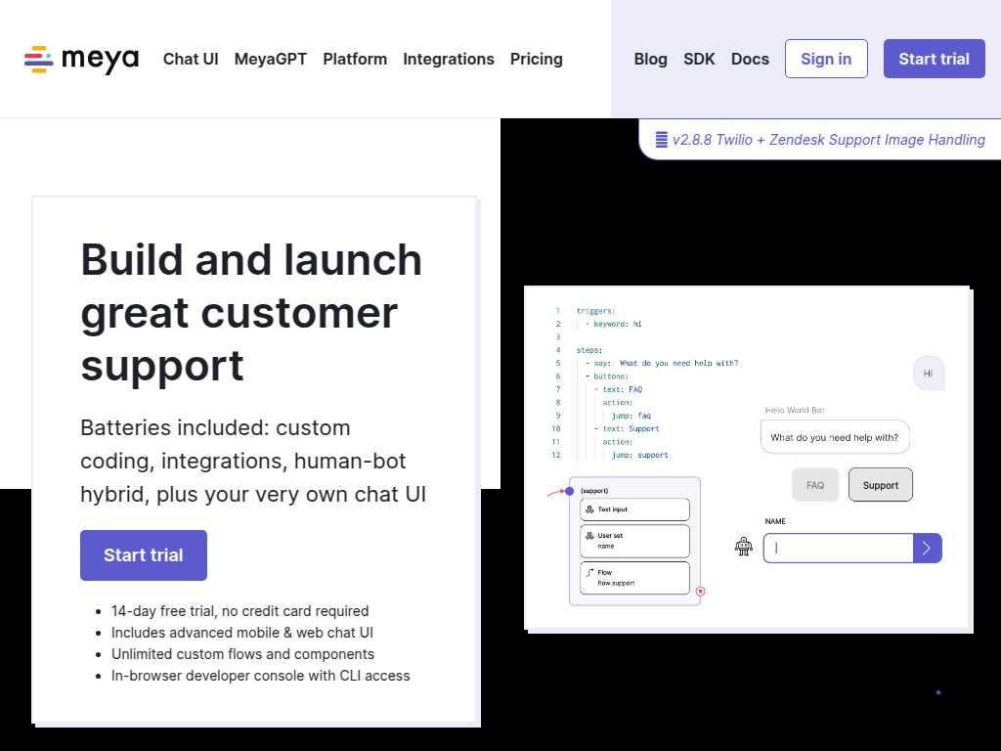Click Start trial below the hero text
This screenshot has height=751, width=1001.
(x=144, y=555)
